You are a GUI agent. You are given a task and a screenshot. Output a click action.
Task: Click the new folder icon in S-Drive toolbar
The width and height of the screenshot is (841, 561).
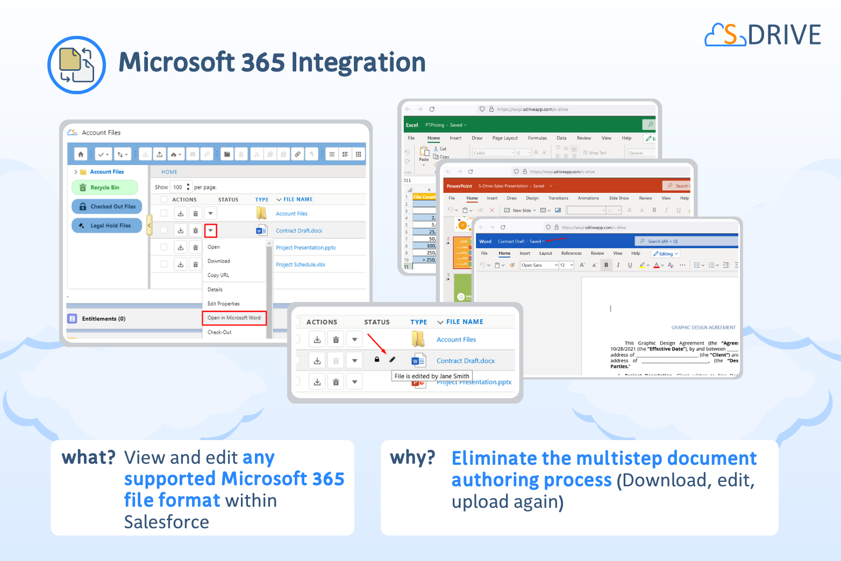click(x=227, y=155)
